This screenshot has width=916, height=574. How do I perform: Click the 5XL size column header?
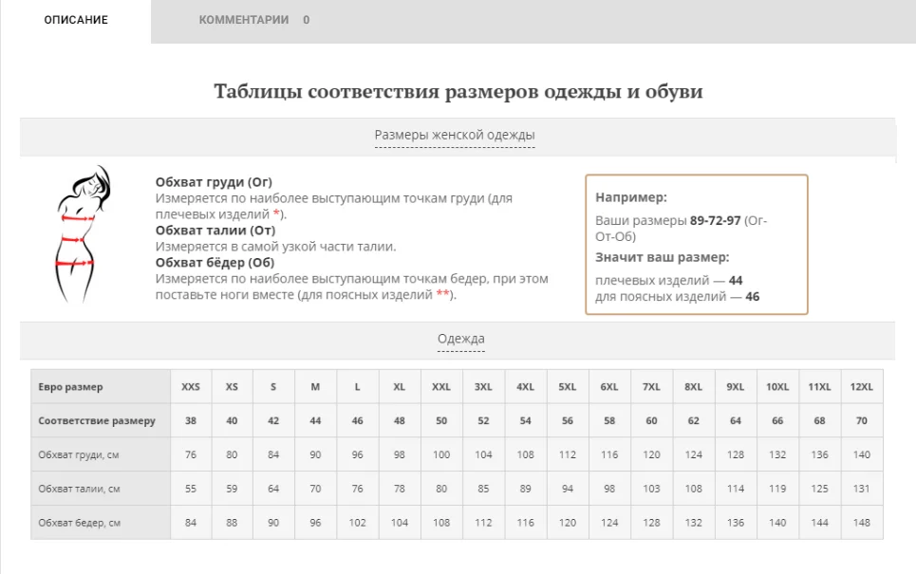click(x=568, y=386)
